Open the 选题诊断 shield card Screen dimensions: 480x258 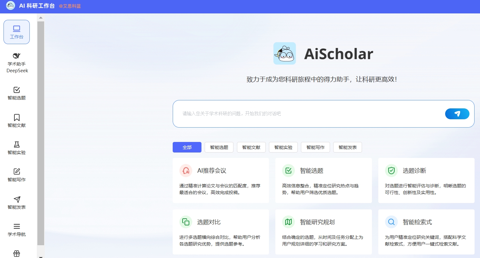pos(426,180)
